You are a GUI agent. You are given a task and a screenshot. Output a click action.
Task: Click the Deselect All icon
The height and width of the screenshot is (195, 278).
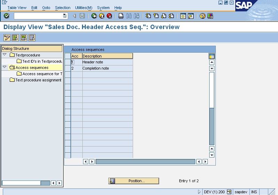32,38
